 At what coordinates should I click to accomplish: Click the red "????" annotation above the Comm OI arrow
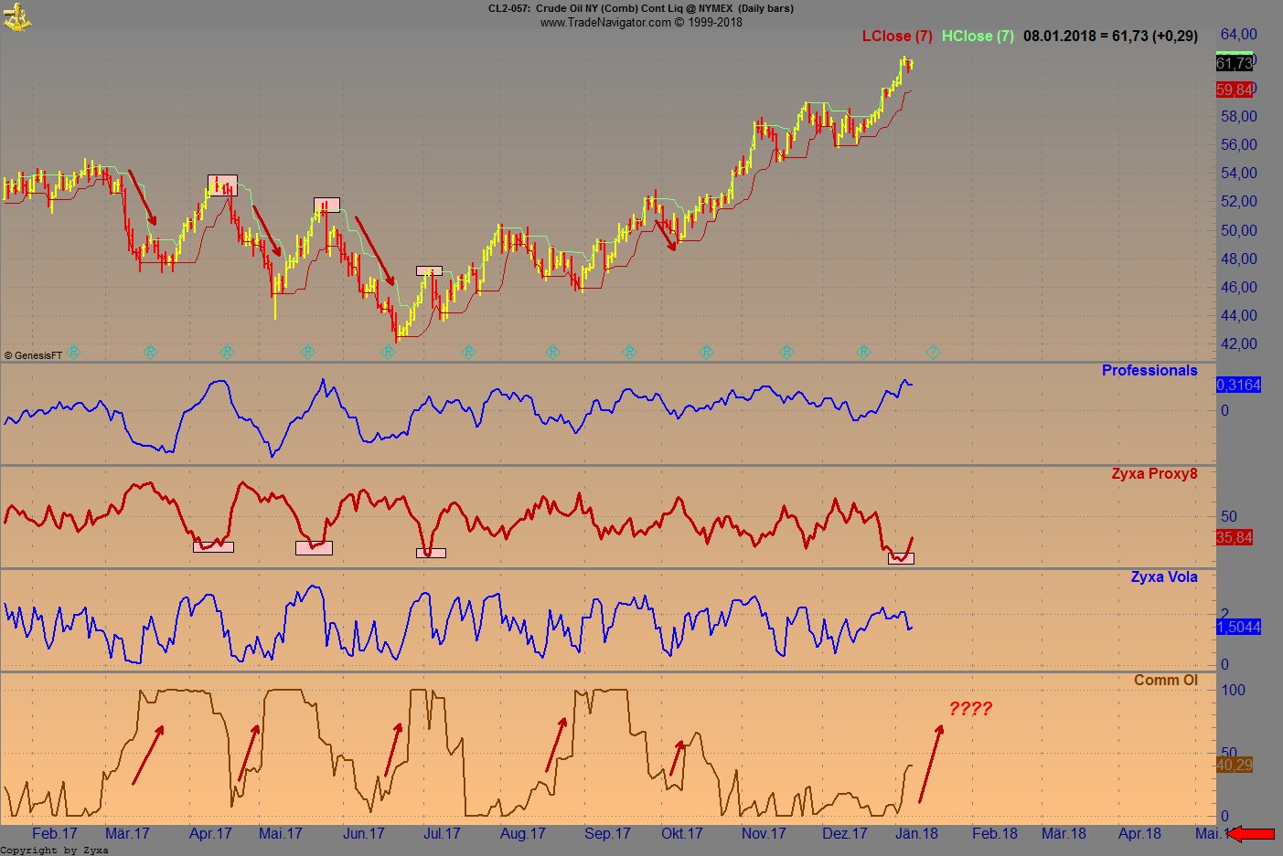pos(973,709)
